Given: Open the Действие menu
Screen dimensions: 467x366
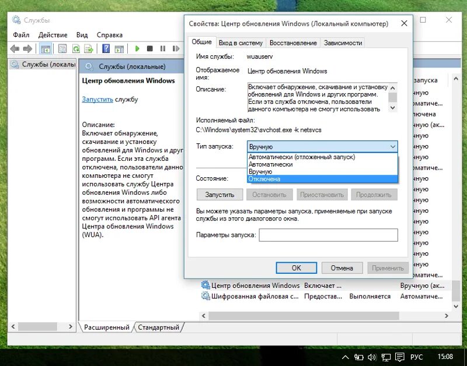Looking at the screenshot, I should [x=53, y=35].
